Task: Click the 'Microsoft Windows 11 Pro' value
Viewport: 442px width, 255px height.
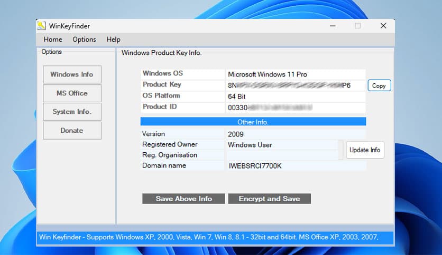Action: click(x=296, y=74)
